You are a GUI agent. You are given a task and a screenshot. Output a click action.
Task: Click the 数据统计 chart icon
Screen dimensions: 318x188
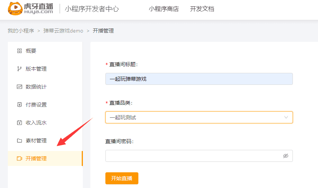pos(19,87)
